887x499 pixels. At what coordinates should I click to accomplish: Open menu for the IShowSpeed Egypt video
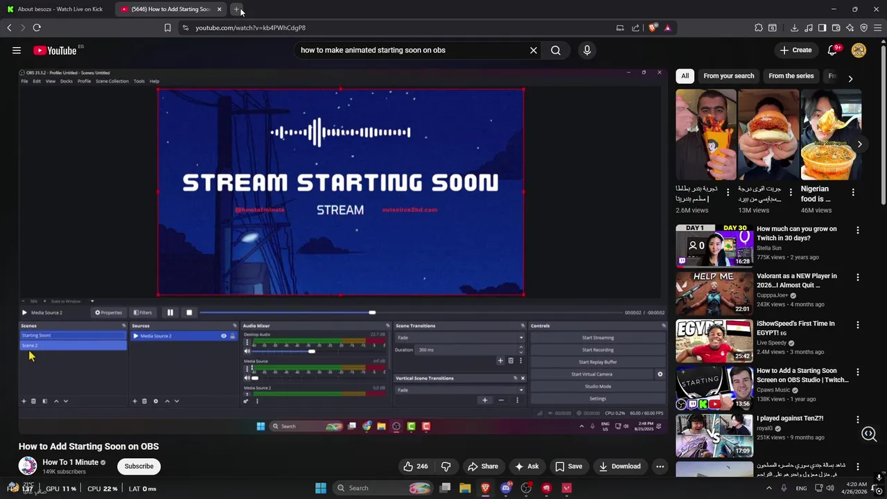point(858,325)
